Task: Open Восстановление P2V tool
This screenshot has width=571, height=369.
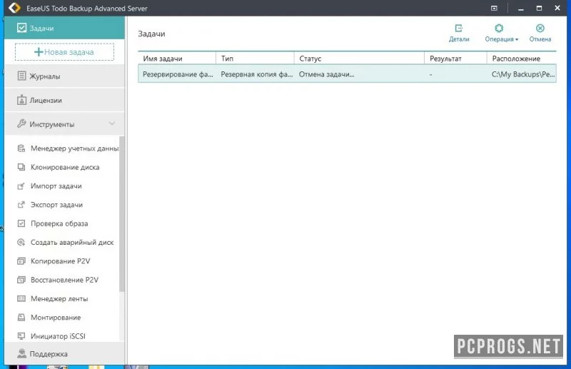Action: click(x=64, y=280)
